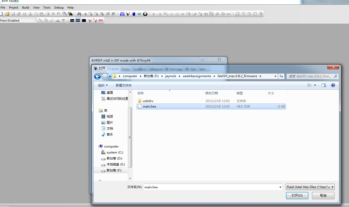Click the Find binoculars icon in toolbar
Viewport: 349px width, 207px height.
pyautogui.click(x=79, y=14)
